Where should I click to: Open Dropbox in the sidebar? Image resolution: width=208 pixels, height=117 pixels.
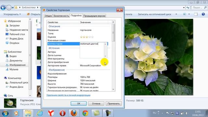pyautogui.click(x=12, y=43)
